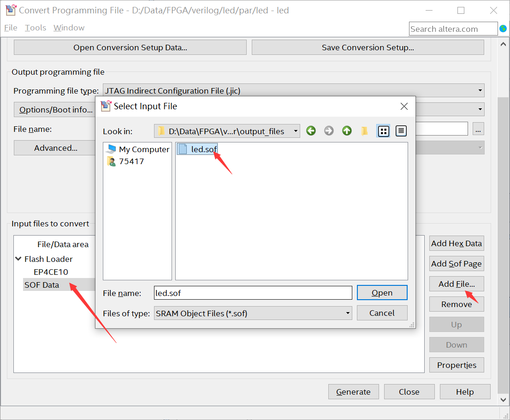
Task: Open Properties for selected input
Action: (x=457, y=365)
